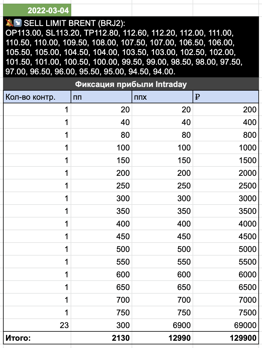
Task: Select the ₽ cell with value 4500
Action: point(226,236)
